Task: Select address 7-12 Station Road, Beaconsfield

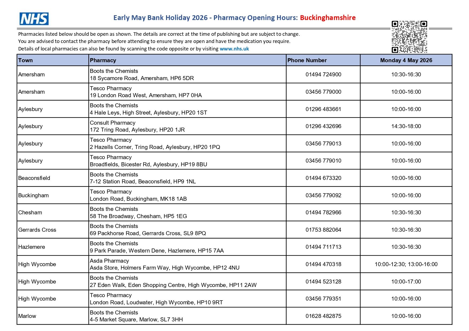Action: [143, 182]
